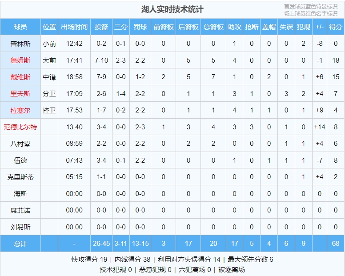Viewport: 345px width, 276px height.
Task: Click the 位置 column header
Action: (x=49, y=27)
